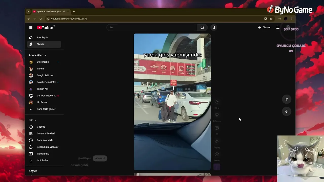The image size is (324, 182).
Task: Click the sound sticker below share
Action: pos(217,167)
